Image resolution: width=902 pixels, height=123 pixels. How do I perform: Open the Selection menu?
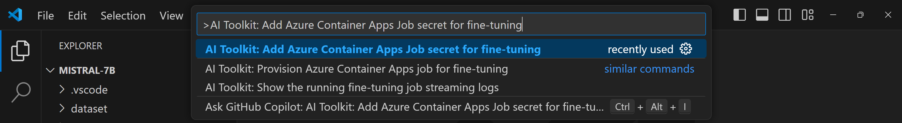point(123,16)
